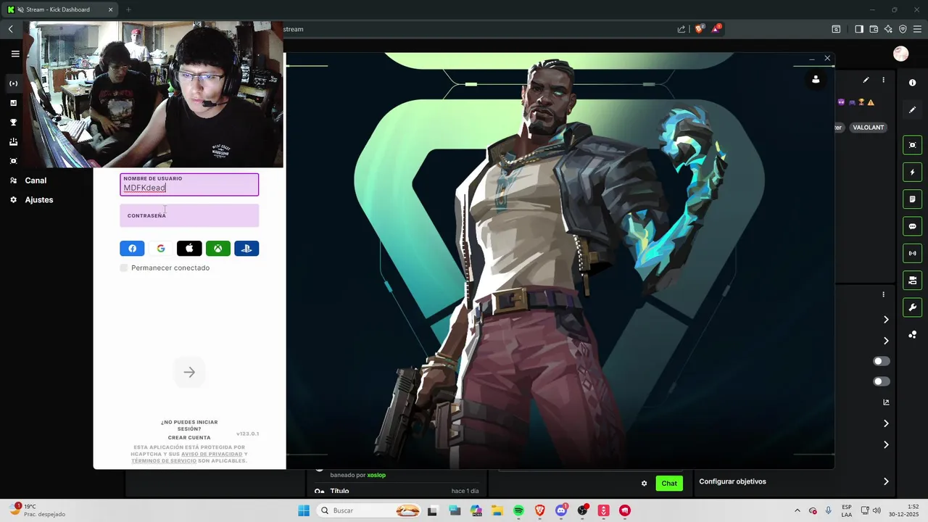Open Brave Wallet icon

pyautogui.click(x=874, y=29)
